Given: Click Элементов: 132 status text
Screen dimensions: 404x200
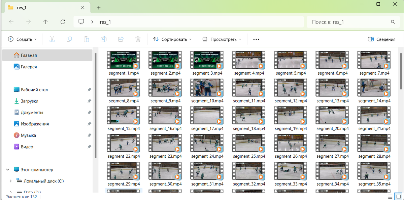Looking at the screenshot, I should click(22, 197).
